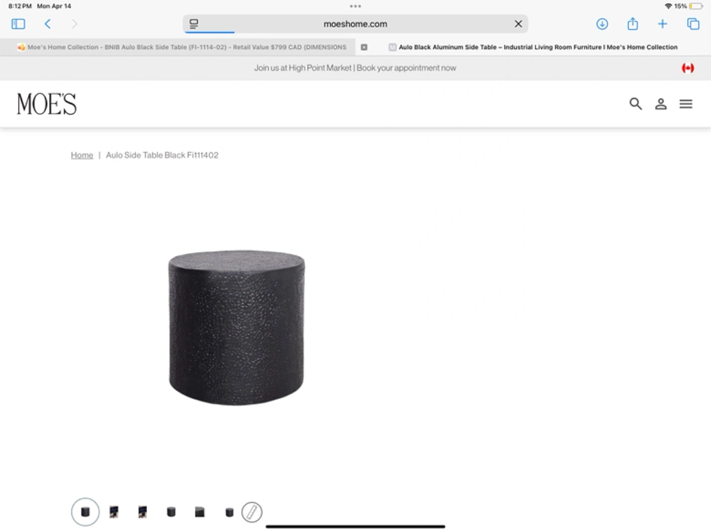Select the fifth thumbnail showing close-up
The image size is (711, 532).
coord(200,512)
